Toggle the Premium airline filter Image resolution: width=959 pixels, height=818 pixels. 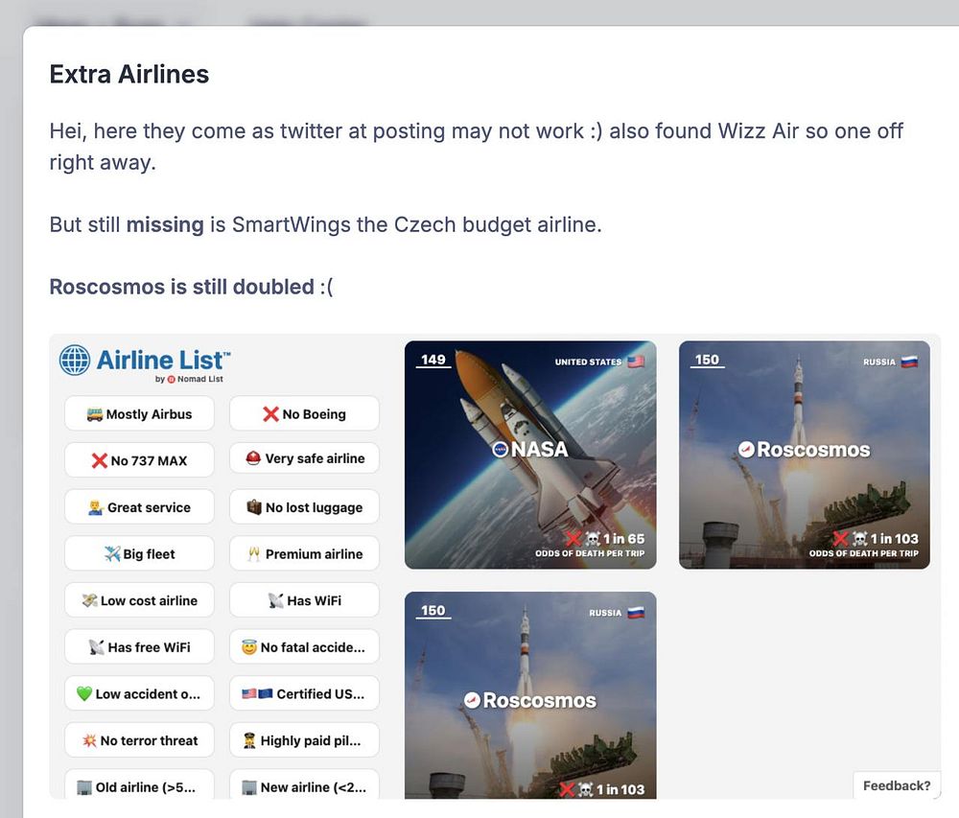click(x=304, y=553)
